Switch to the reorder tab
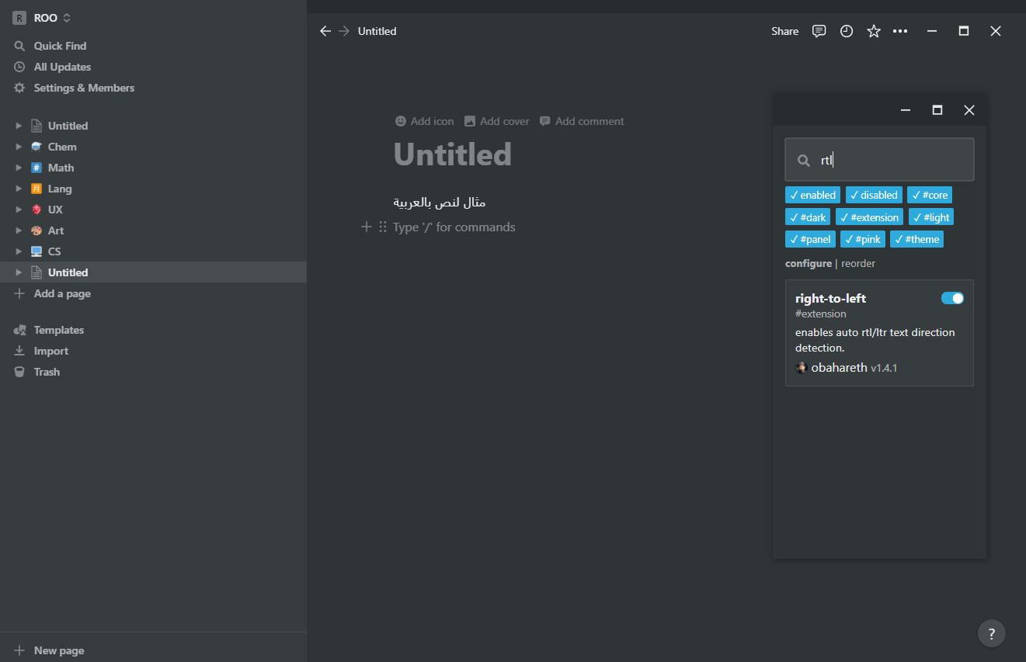 (858, 263)
